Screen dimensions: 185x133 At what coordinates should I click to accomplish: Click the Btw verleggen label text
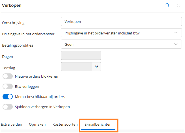tap(27, 86)
